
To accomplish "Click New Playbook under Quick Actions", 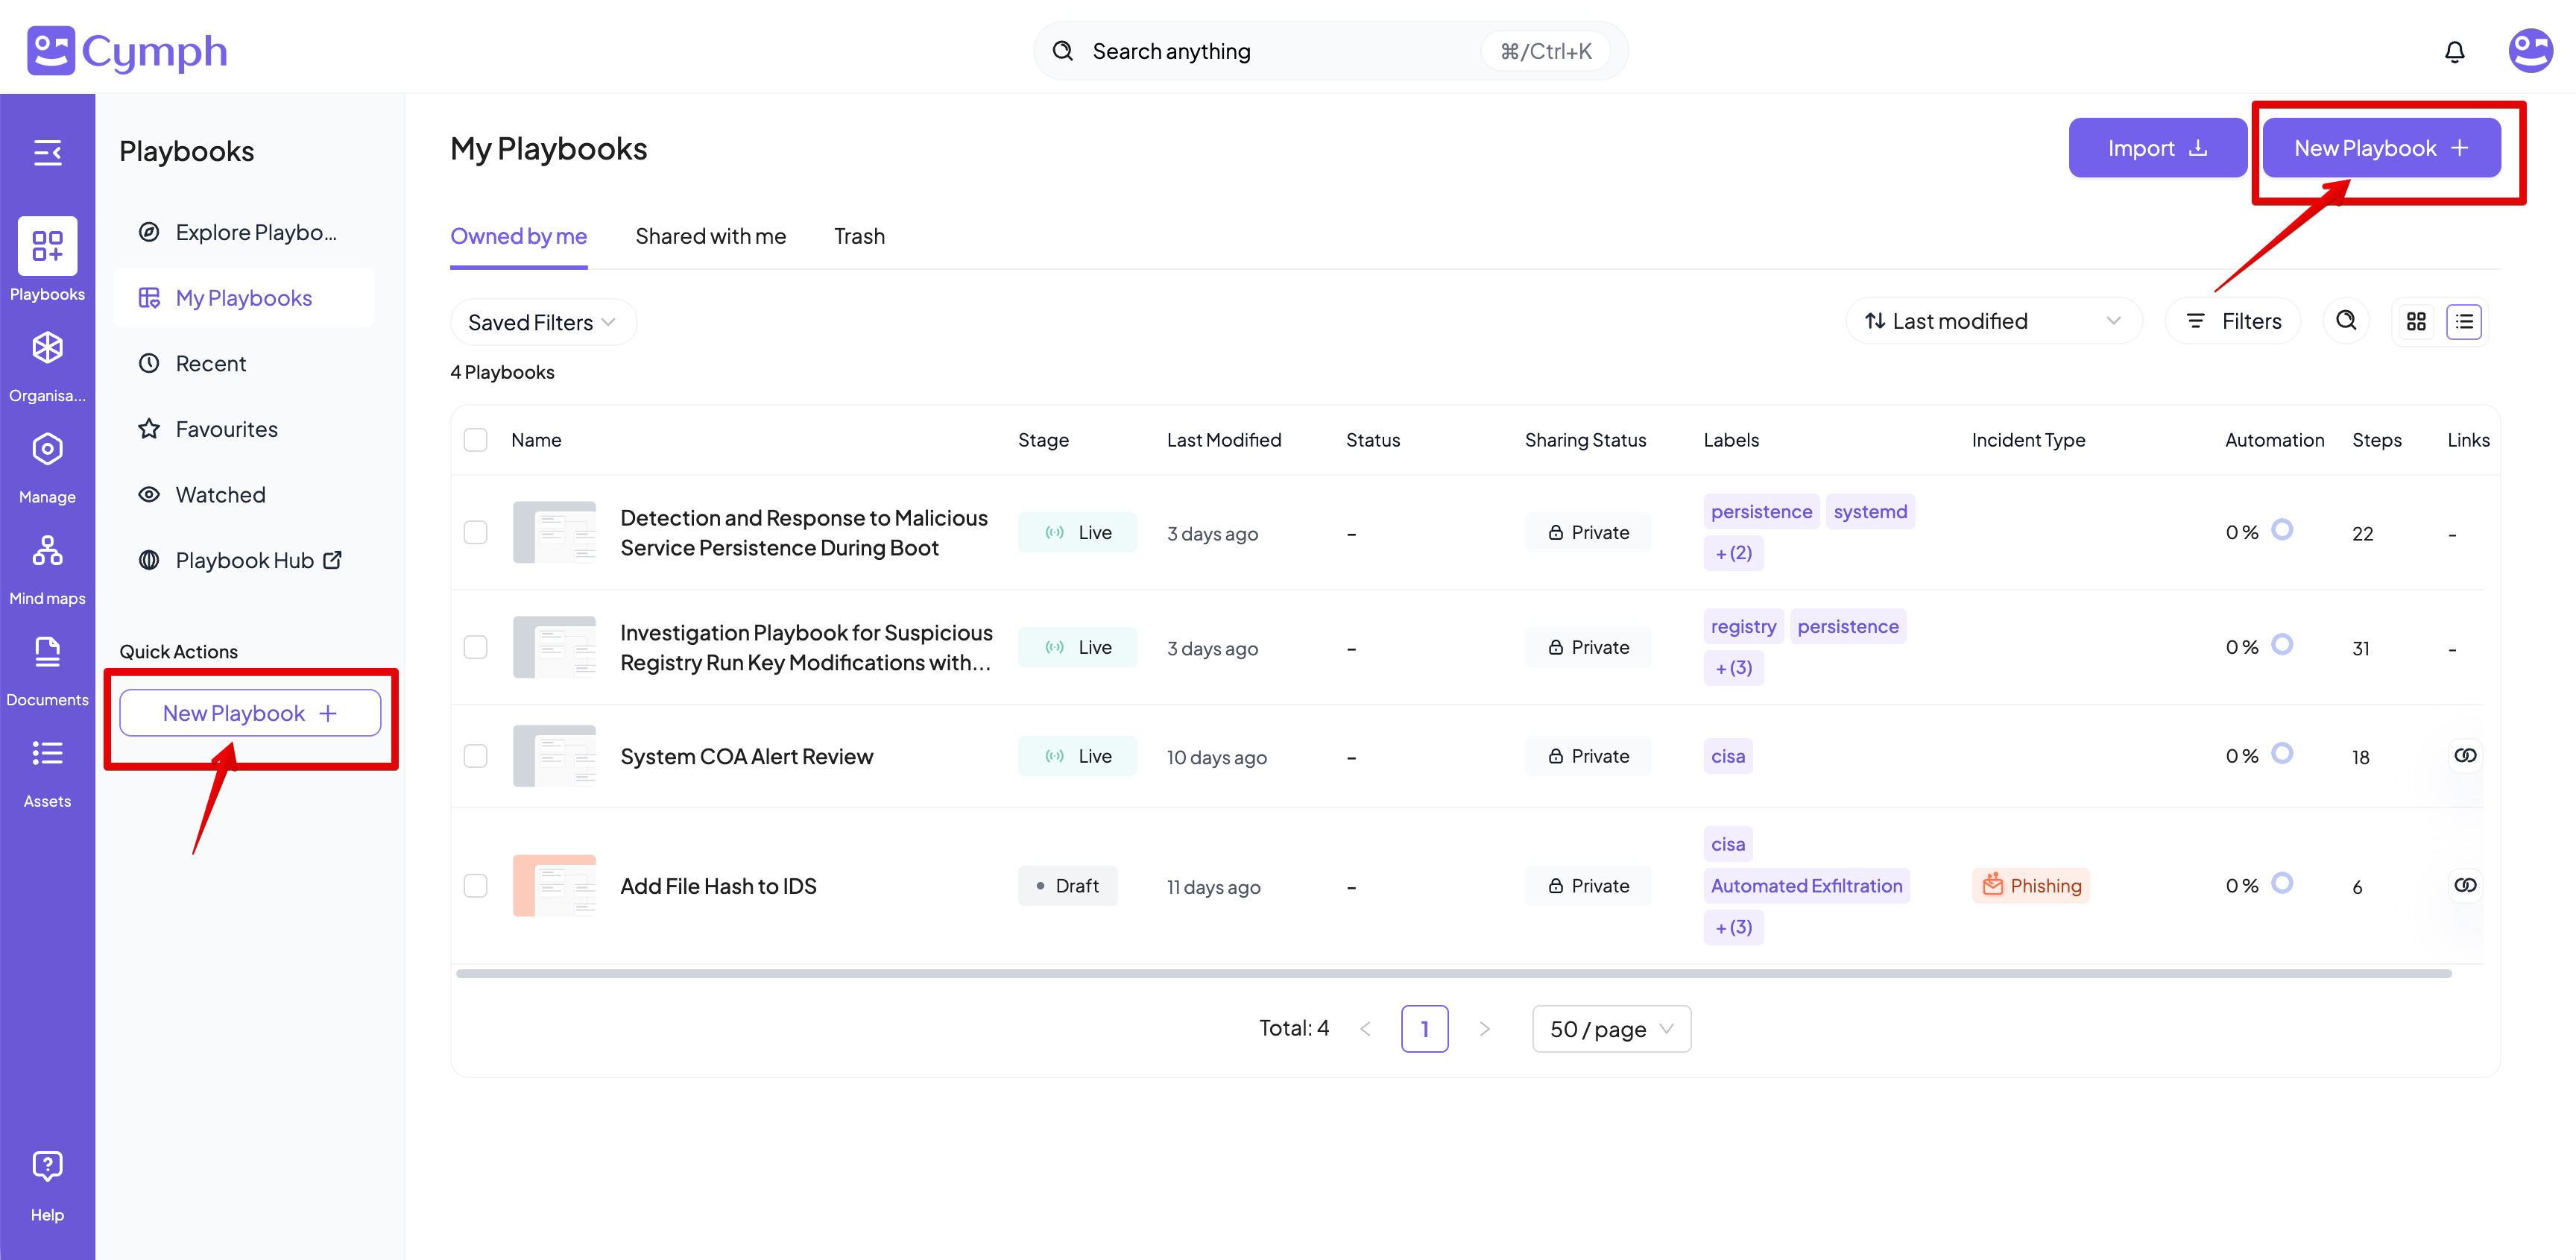I will (250, 713).
